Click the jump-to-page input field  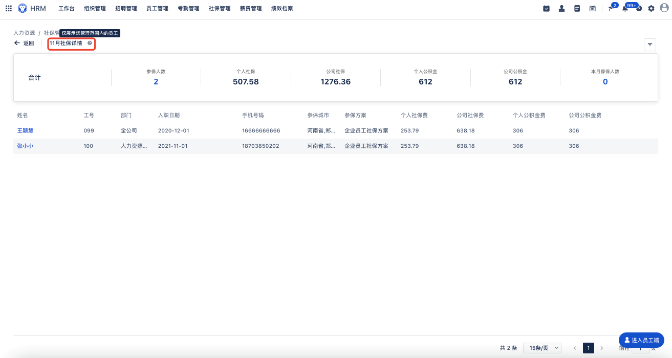[640, 348]
